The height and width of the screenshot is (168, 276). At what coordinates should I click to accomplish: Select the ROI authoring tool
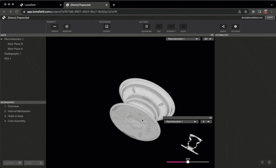coord(159,26)
